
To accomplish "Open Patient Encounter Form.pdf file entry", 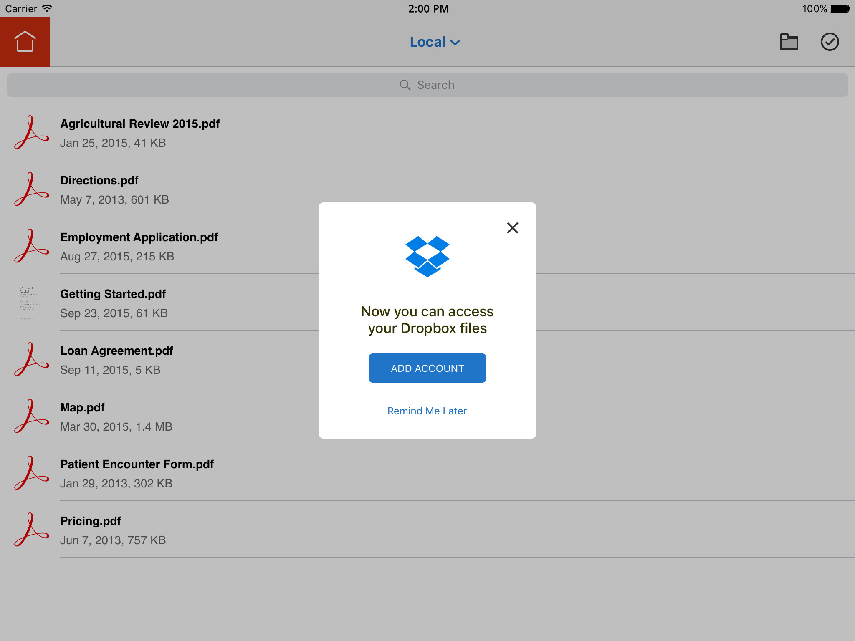I will click(x=137, y=473).
